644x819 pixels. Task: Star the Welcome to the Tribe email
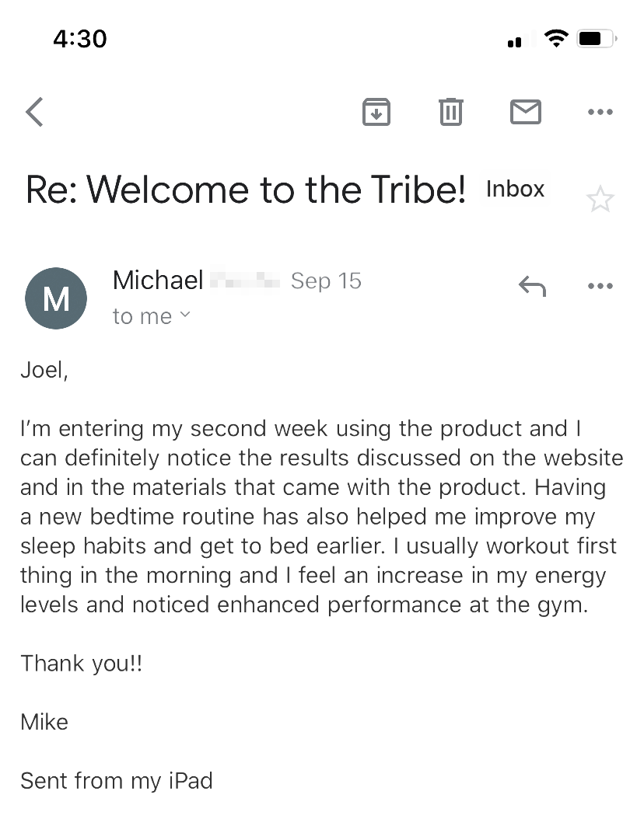[x=600, y=199]
